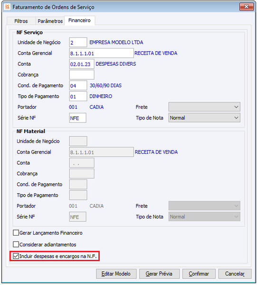Click the DINHEIRO description text
Viewport: 257px width, 285px height.
tap(101, 96)
